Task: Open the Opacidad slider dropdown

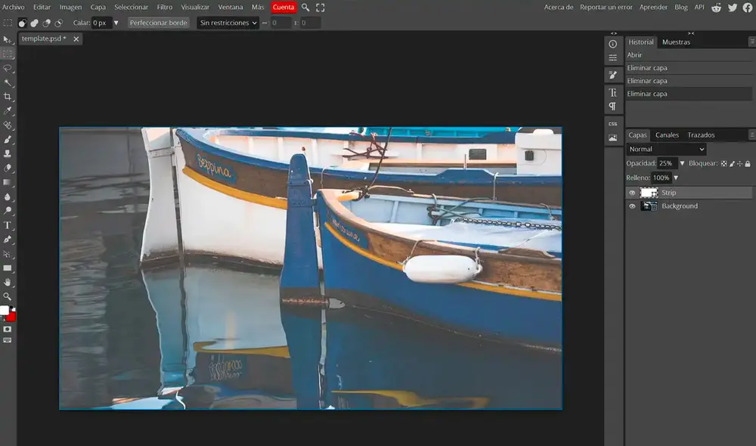Action: [683, 163]
